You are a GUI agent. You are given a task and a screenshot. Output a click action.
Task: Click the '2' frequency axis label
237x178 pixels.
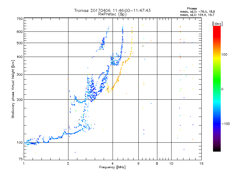coord(68,163)
